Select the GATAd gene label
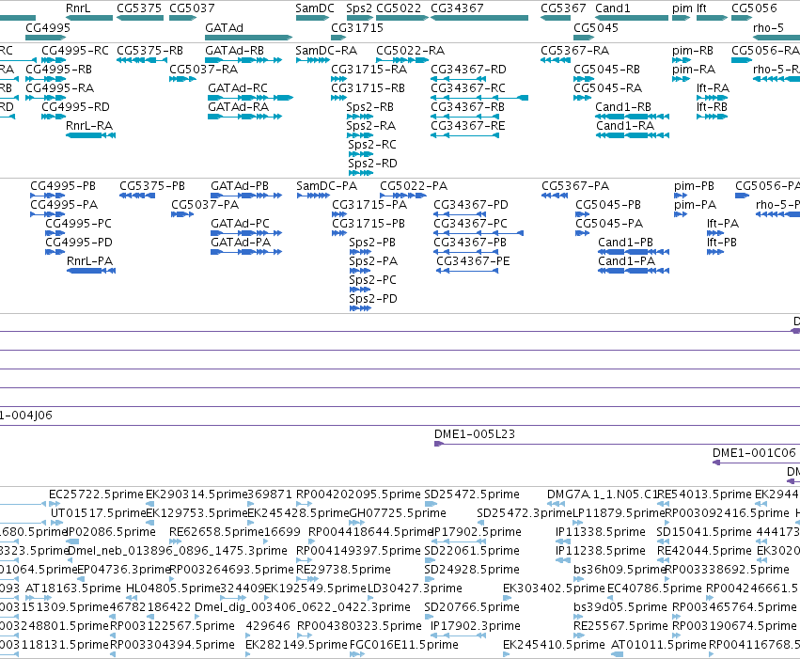The width and height of the screenshot is (800, 659). (224, 28)
